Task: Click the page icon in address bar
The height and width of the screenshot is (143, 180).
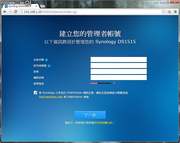Action: pyautogui.click(x=21, y=12)
